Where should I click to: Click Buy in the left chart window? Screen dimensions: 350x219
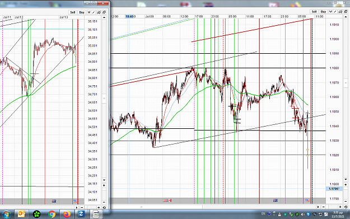click(82, 12)
